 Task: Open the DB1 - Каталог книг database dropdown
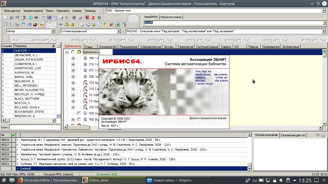324,10
